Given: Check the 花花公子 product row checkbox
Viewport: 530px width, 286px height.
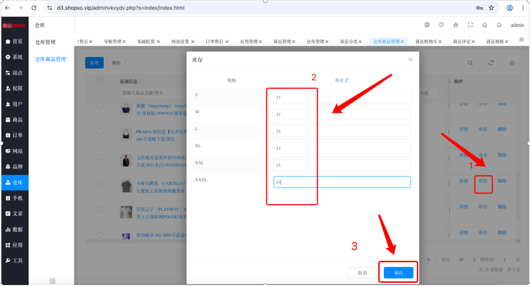Looking at the screenshot, I should 99,209.
